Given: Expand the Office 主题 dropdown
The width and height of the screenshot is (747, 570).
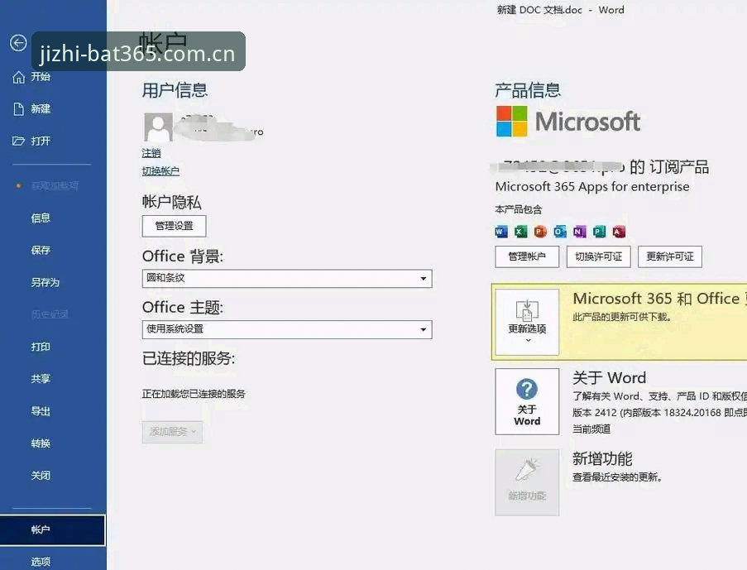Looking at the screenshot, I should tap(287, 329).
